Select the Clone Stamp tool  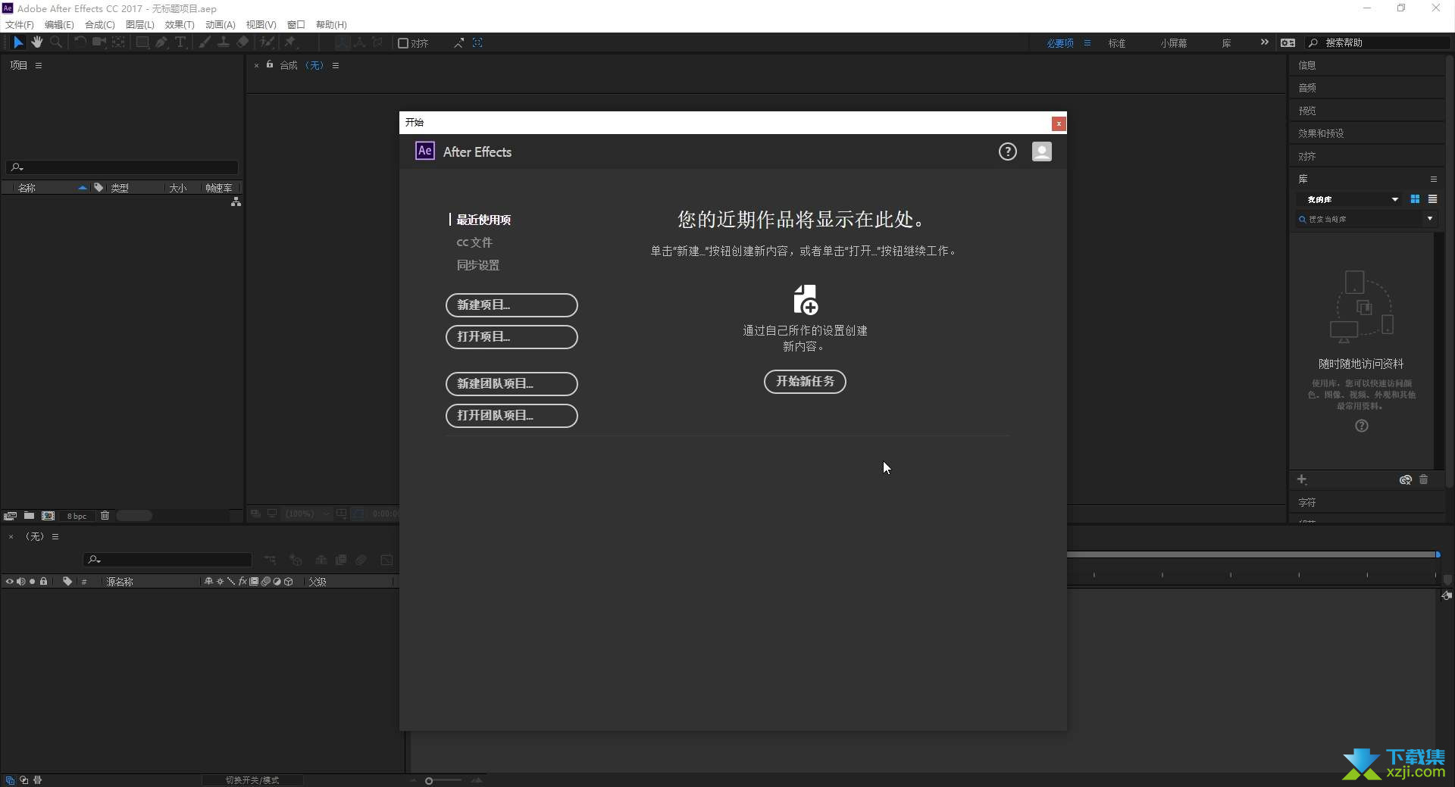(224, 42)
